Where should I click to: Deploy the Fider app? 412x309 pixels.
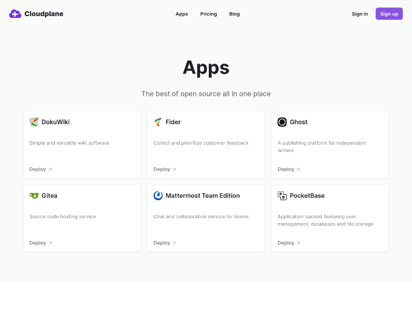coord(165,169)
